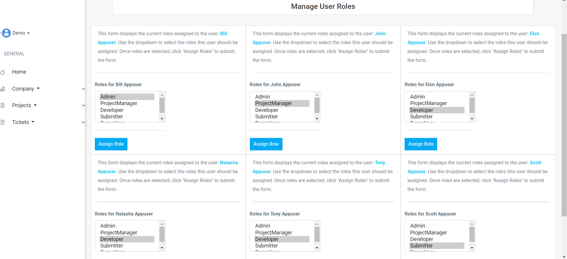Click the Projects document icon
Screen dimensions: 567x259
(3, 105)
